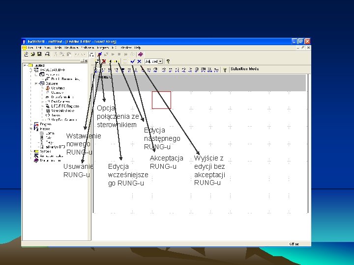
Task: Open the Help menu
Action: point(138,48)
